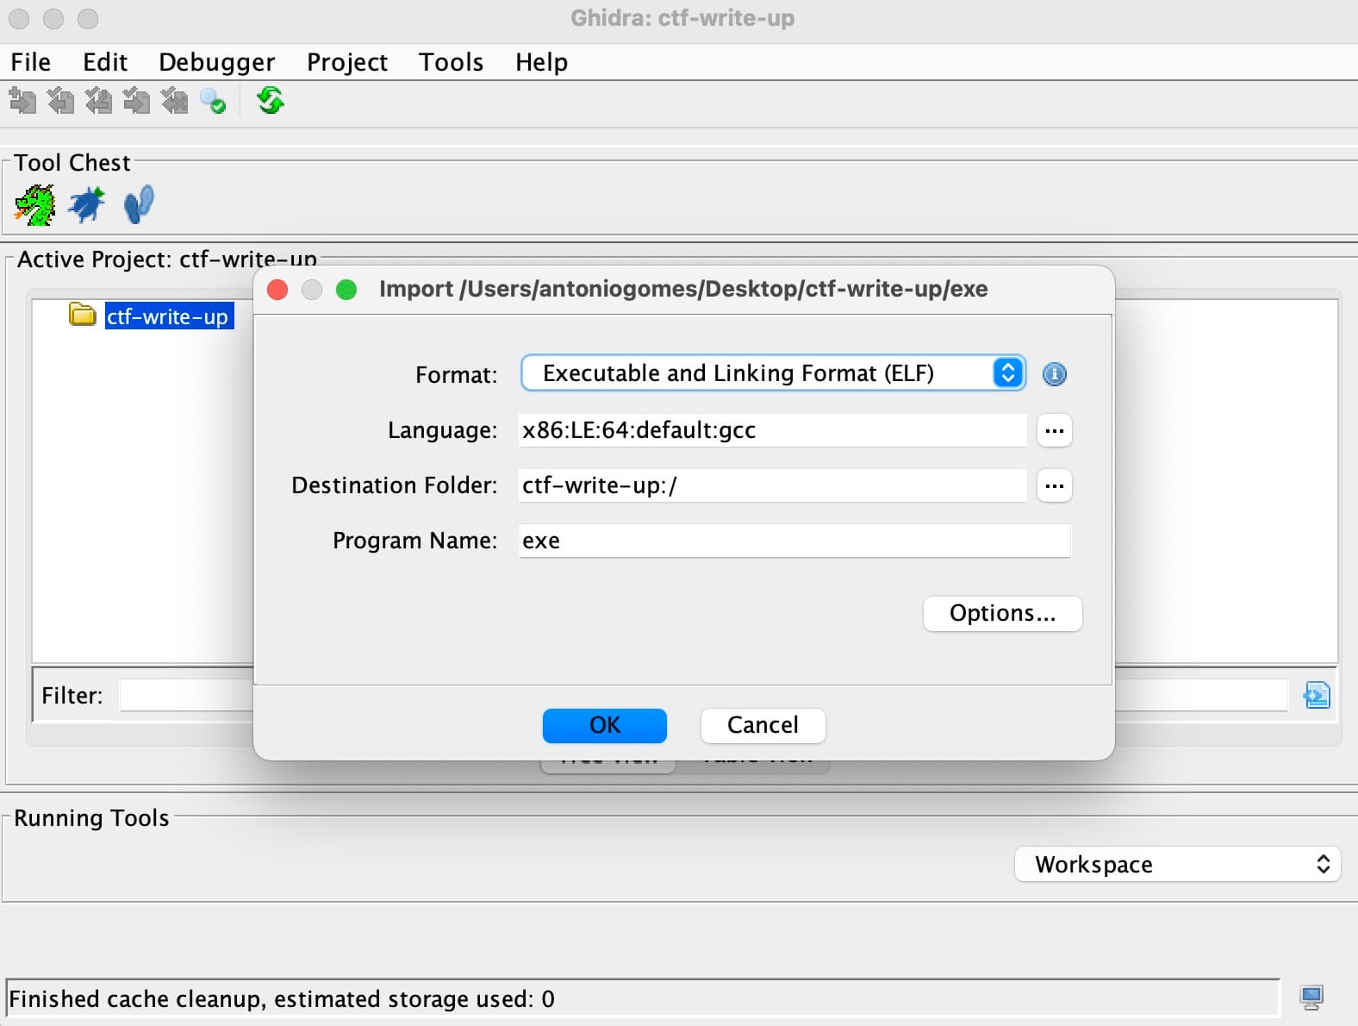This screenshot has width=1358, height=1026.
Task: Click the project Filter input field
Action: [x=185, y=695]
